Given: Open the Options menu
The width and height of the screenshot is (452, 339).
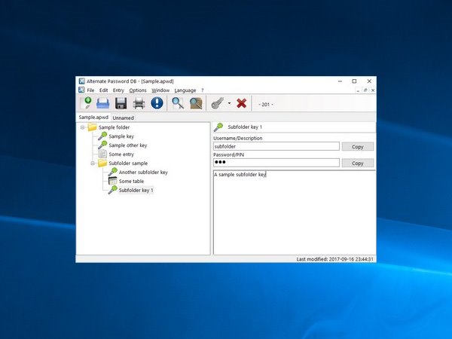Looking at the screenshot, I should [x=138, y=90].
